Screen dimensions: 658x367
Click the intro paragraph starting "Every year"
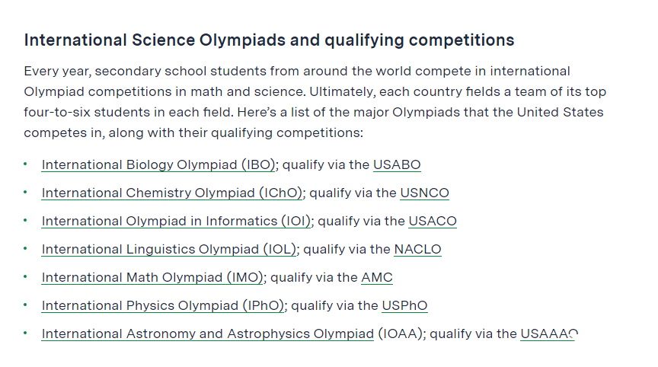point(315,102)
